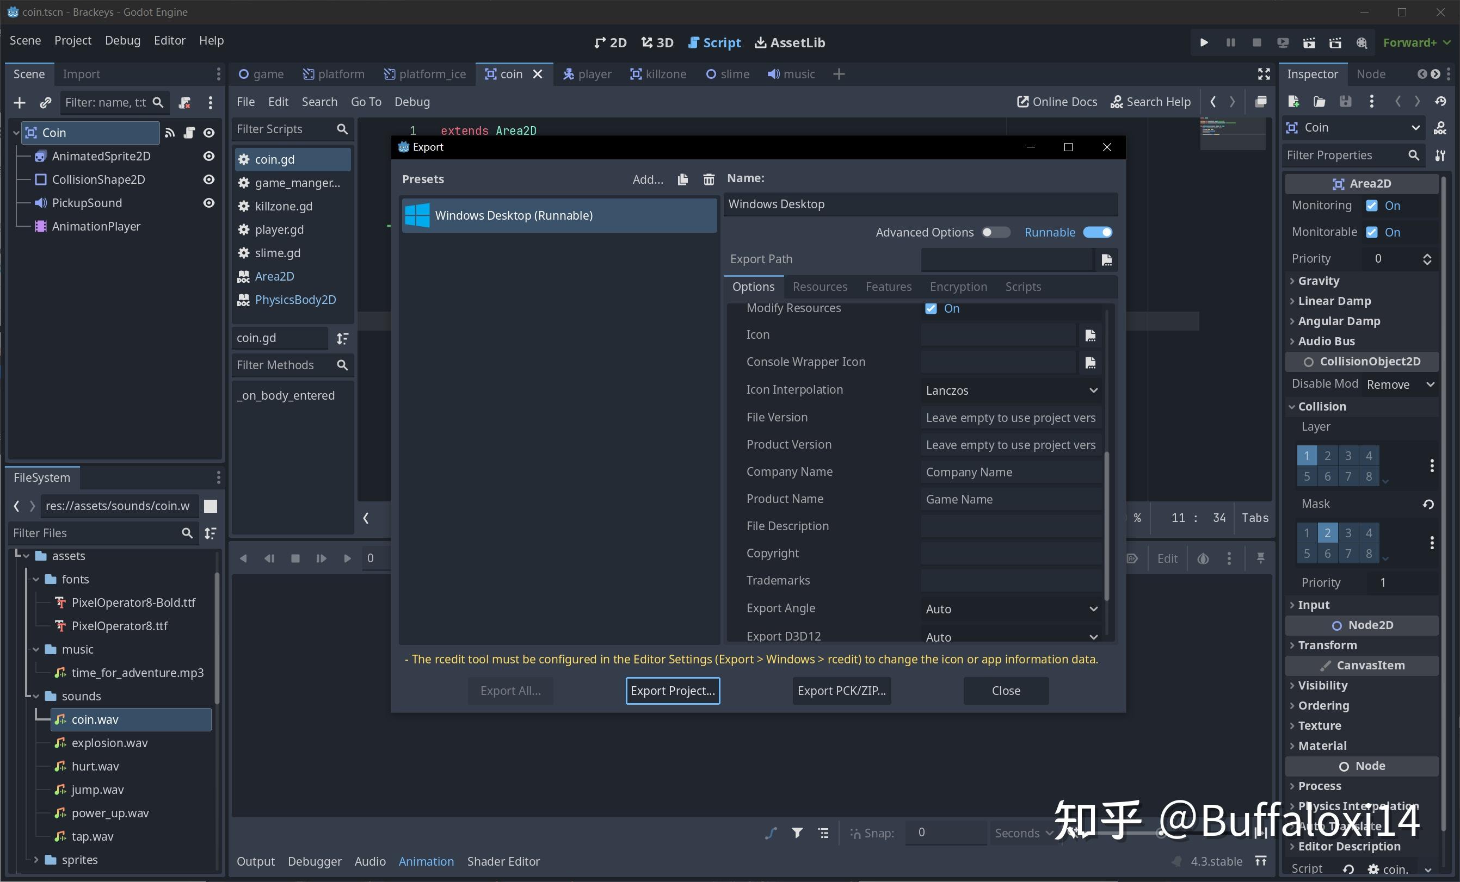Image resolution: width=1460 pixels, height=882 pixels.
Task: Add a new child node in Scene panel
Action: (x=20, y=102)
